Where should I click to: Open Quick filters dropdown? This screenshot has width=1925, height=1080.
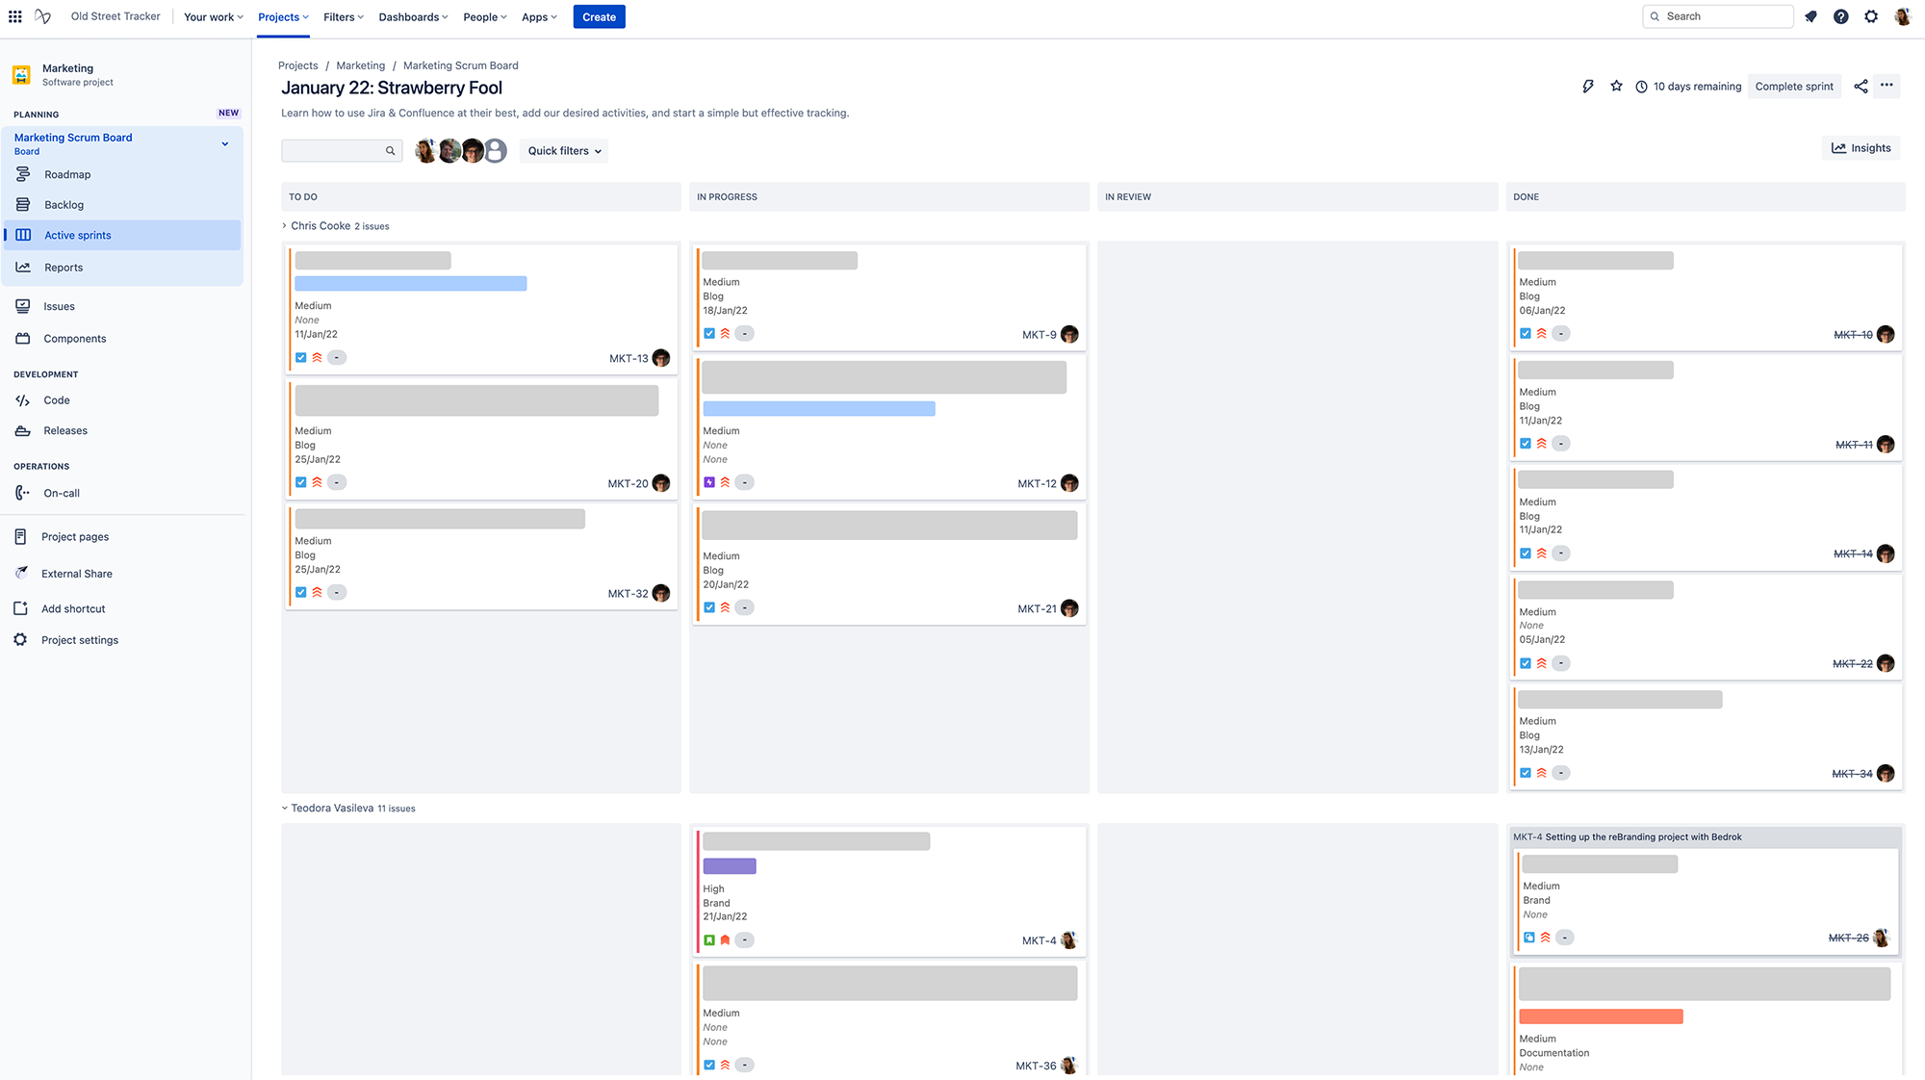[564, 151]
